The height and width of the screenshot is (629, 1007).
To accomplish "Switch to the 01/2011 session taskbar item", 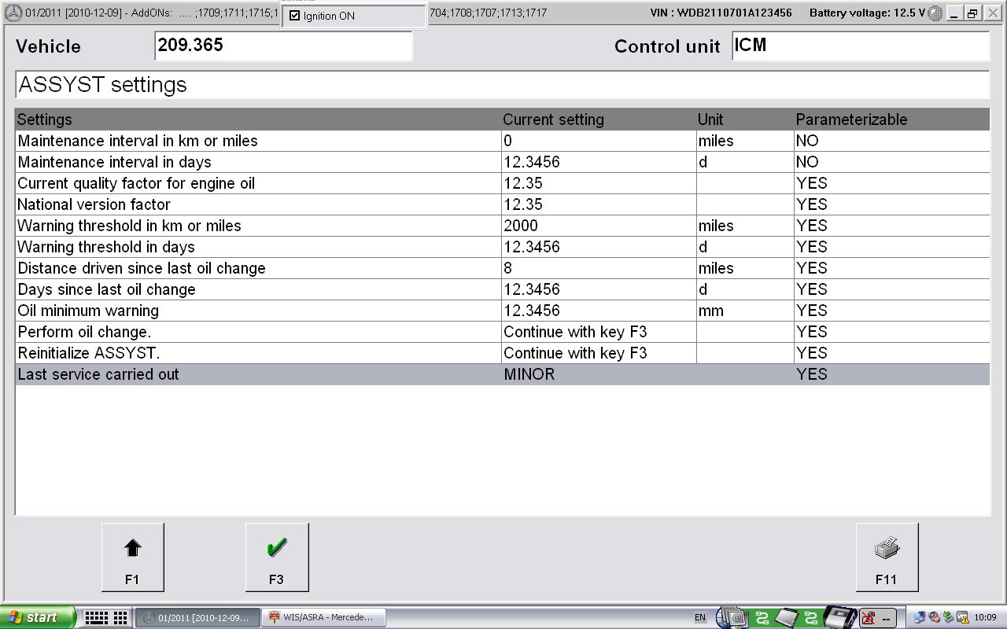I will (x=197, y=617).
